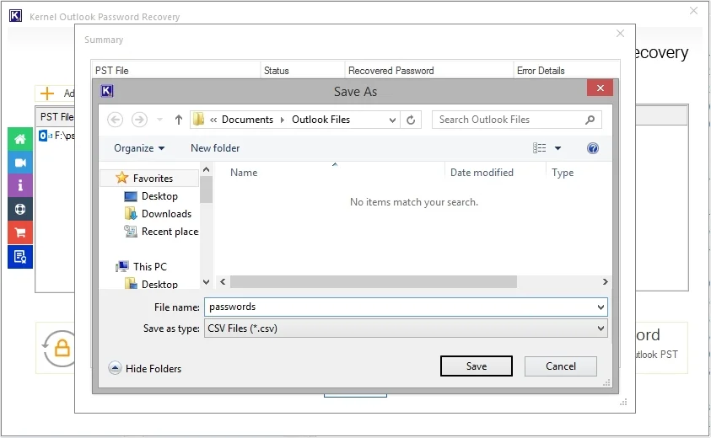Select Documents in address path

click(x=248, y=120)
